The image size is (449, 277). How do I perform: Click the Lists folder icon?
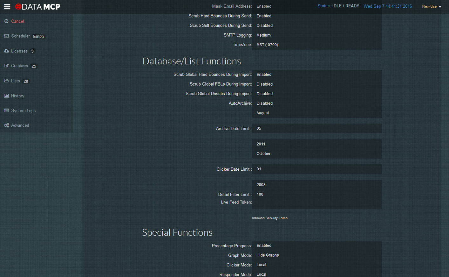coord(6,81)
